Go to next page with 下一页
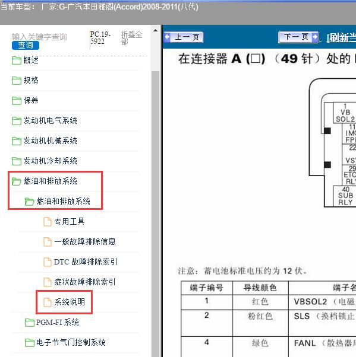 click(298, 37)
